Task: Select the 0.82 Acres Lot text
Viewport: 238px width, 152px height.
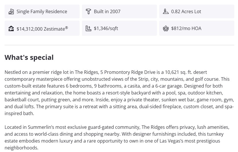Action: (186, 11)
